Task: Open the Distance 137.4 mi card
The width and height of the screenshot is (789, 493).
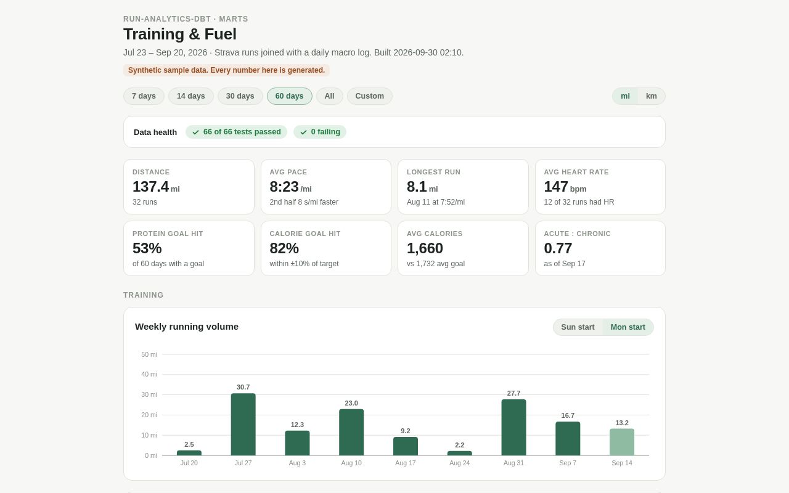Action: click(x=189, y=187)
